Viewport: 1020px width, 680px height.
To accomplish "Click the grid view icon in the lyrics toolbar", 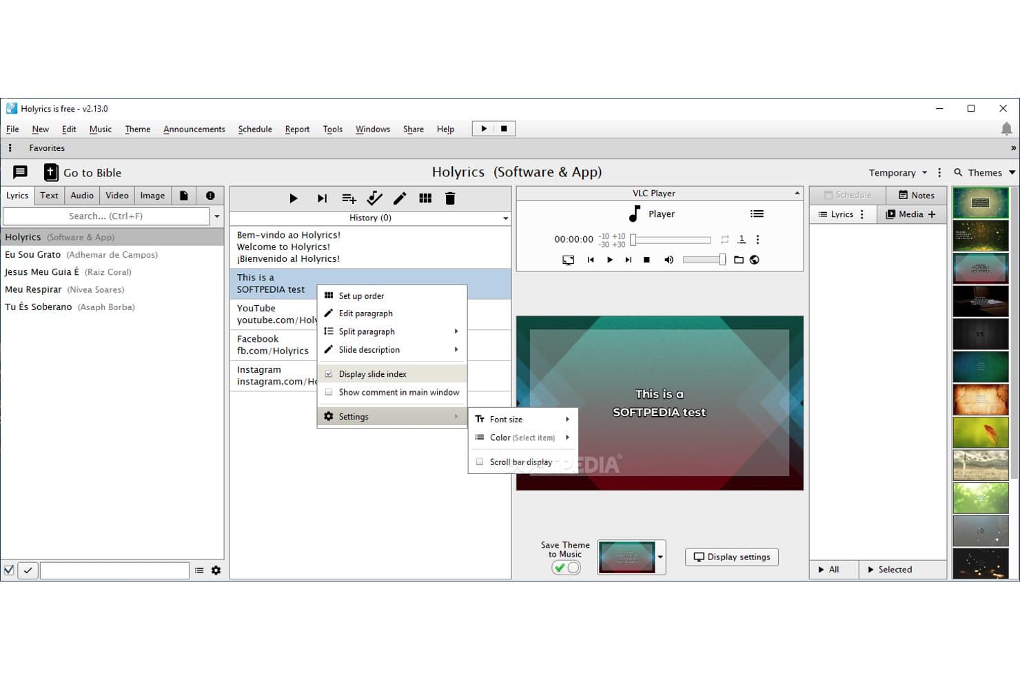I will tap(425, 198).
